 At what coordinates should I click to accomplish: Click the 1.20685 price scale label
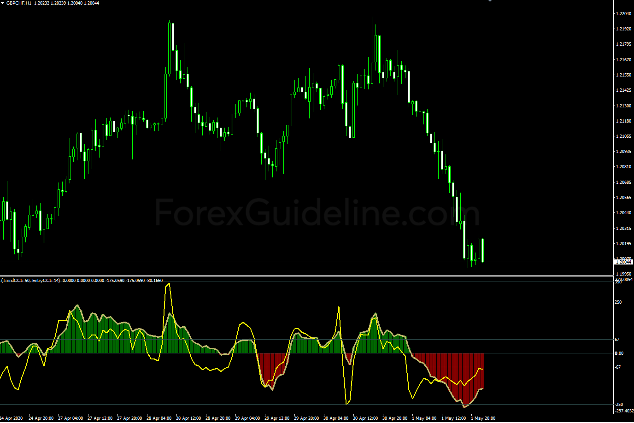623,182
